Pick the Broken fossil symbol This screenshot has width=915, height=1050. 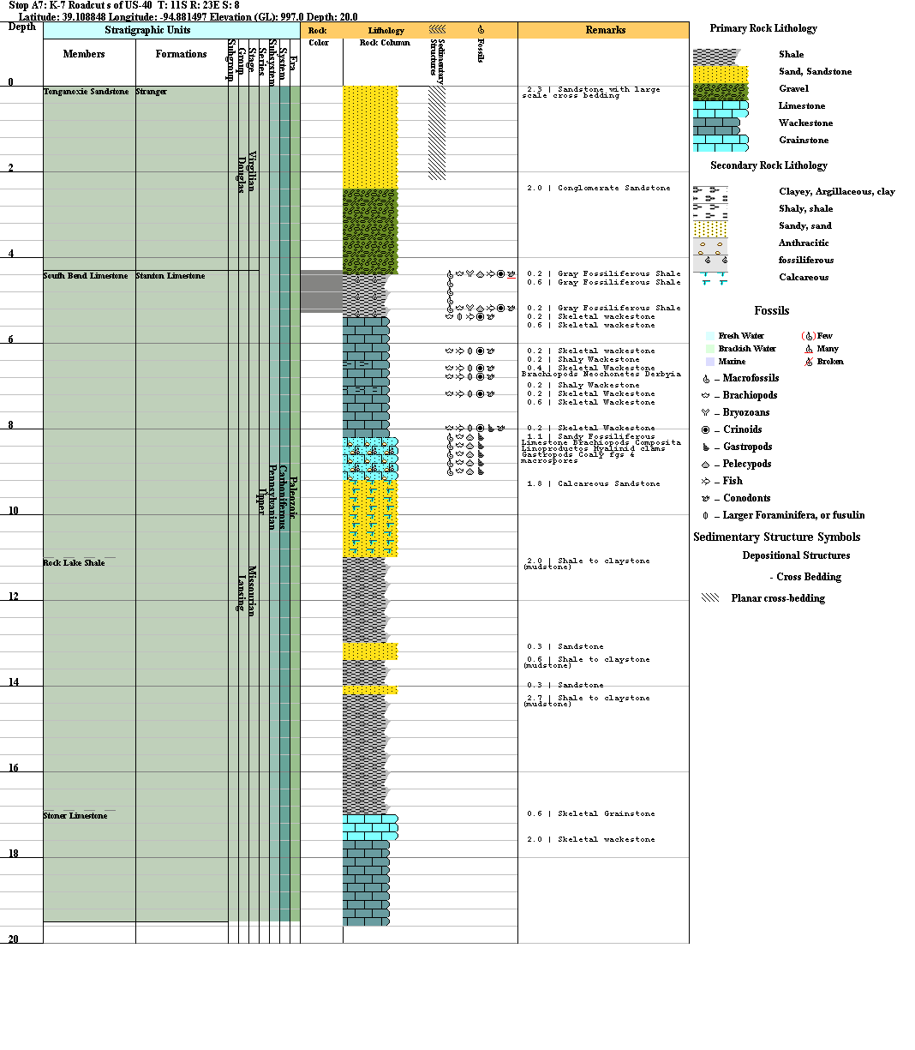tap(807, 362)
